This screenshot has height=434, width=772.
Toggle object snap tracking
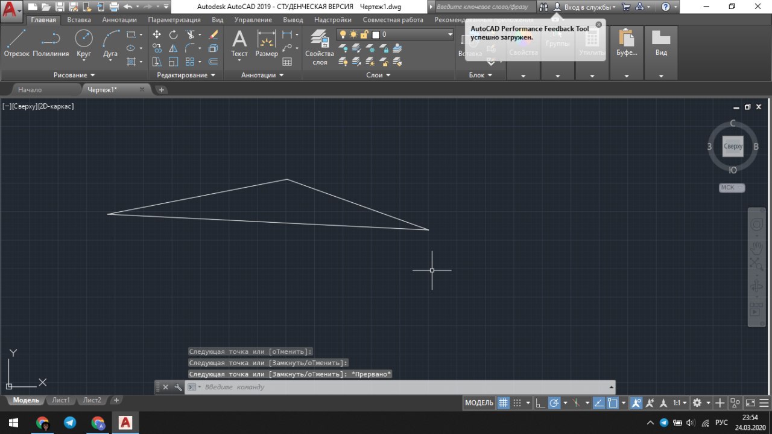tap(599, 403)
